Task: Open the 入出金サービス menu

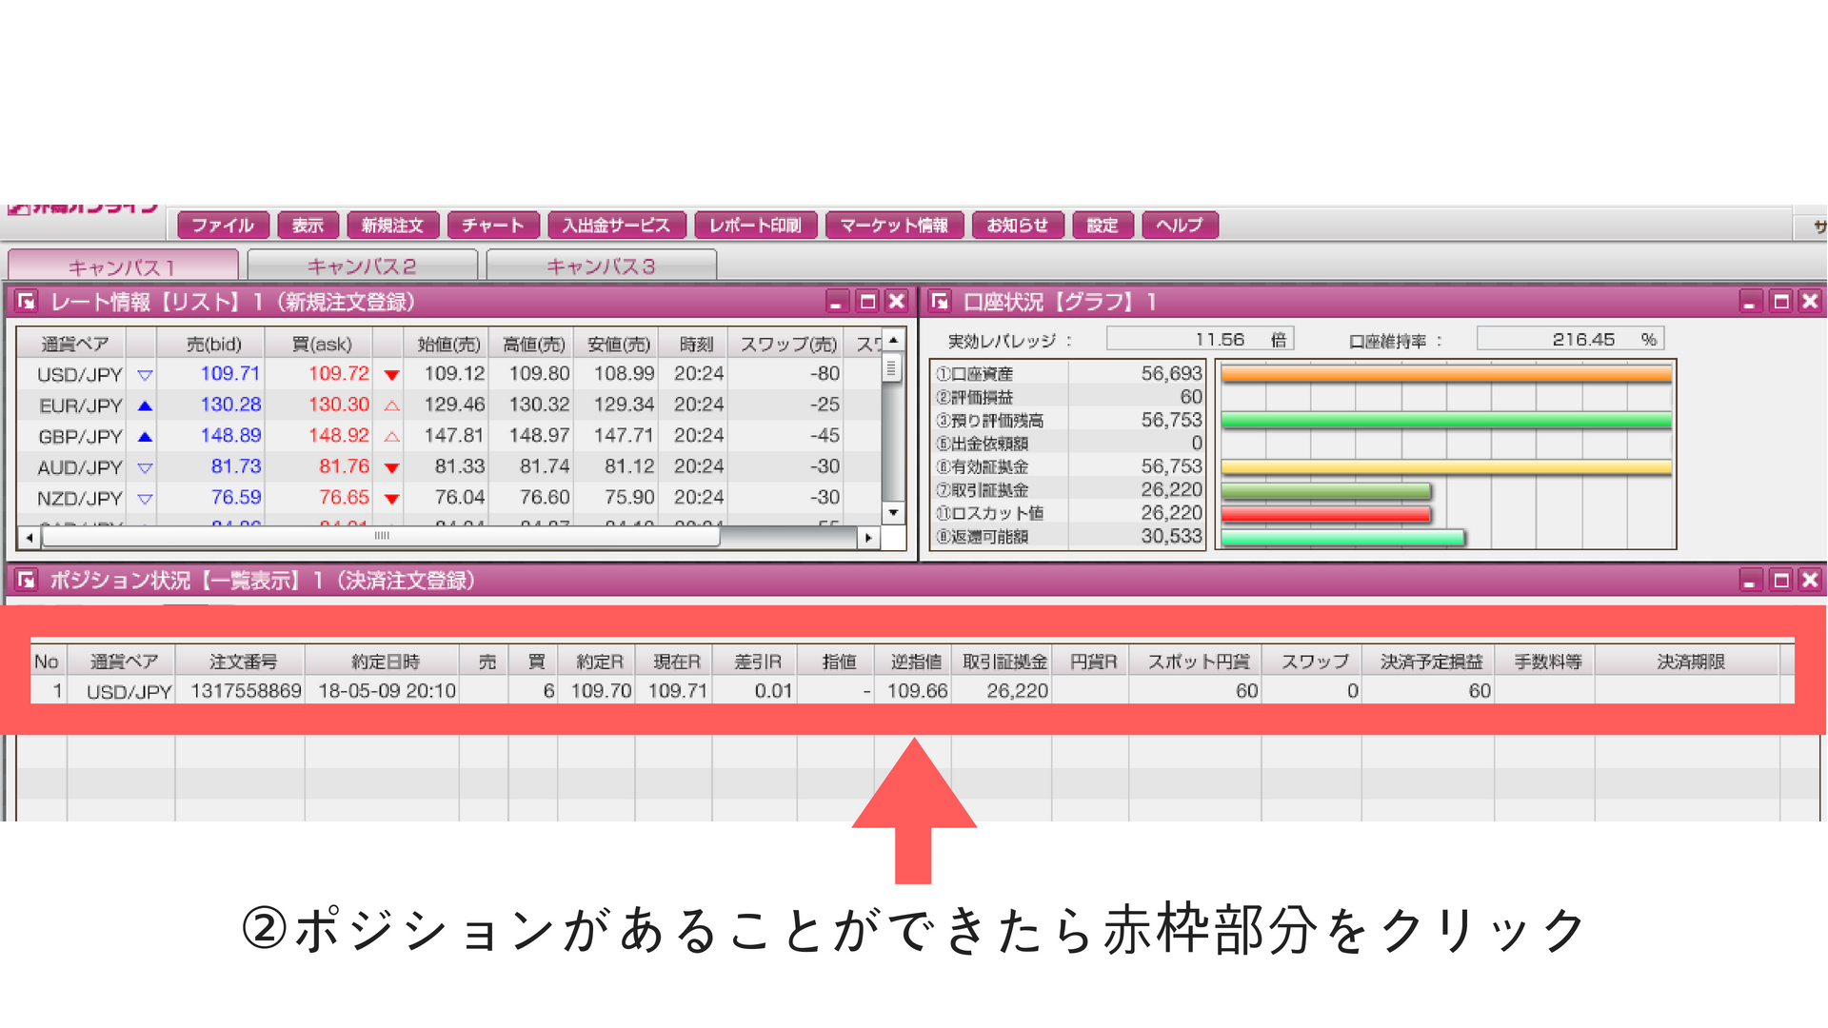Action: pos(616,226)
